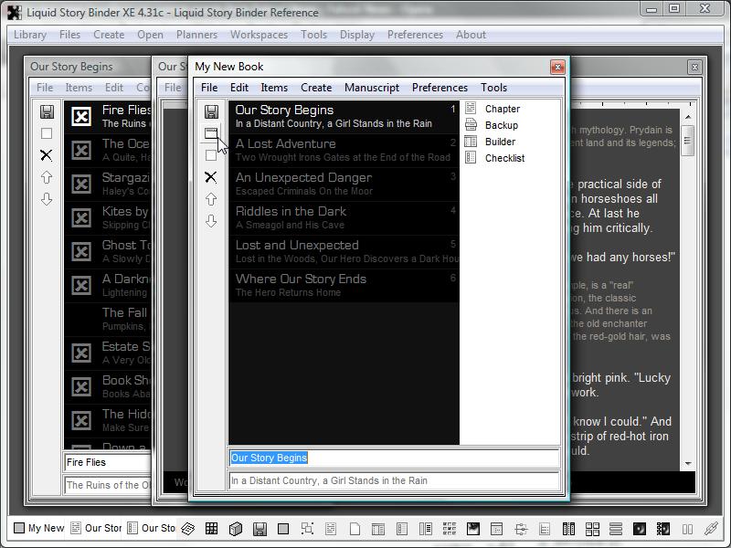731x548 pixels.
Task: Click the grid icon in the bottom toolbar
Action: (211, 529)
